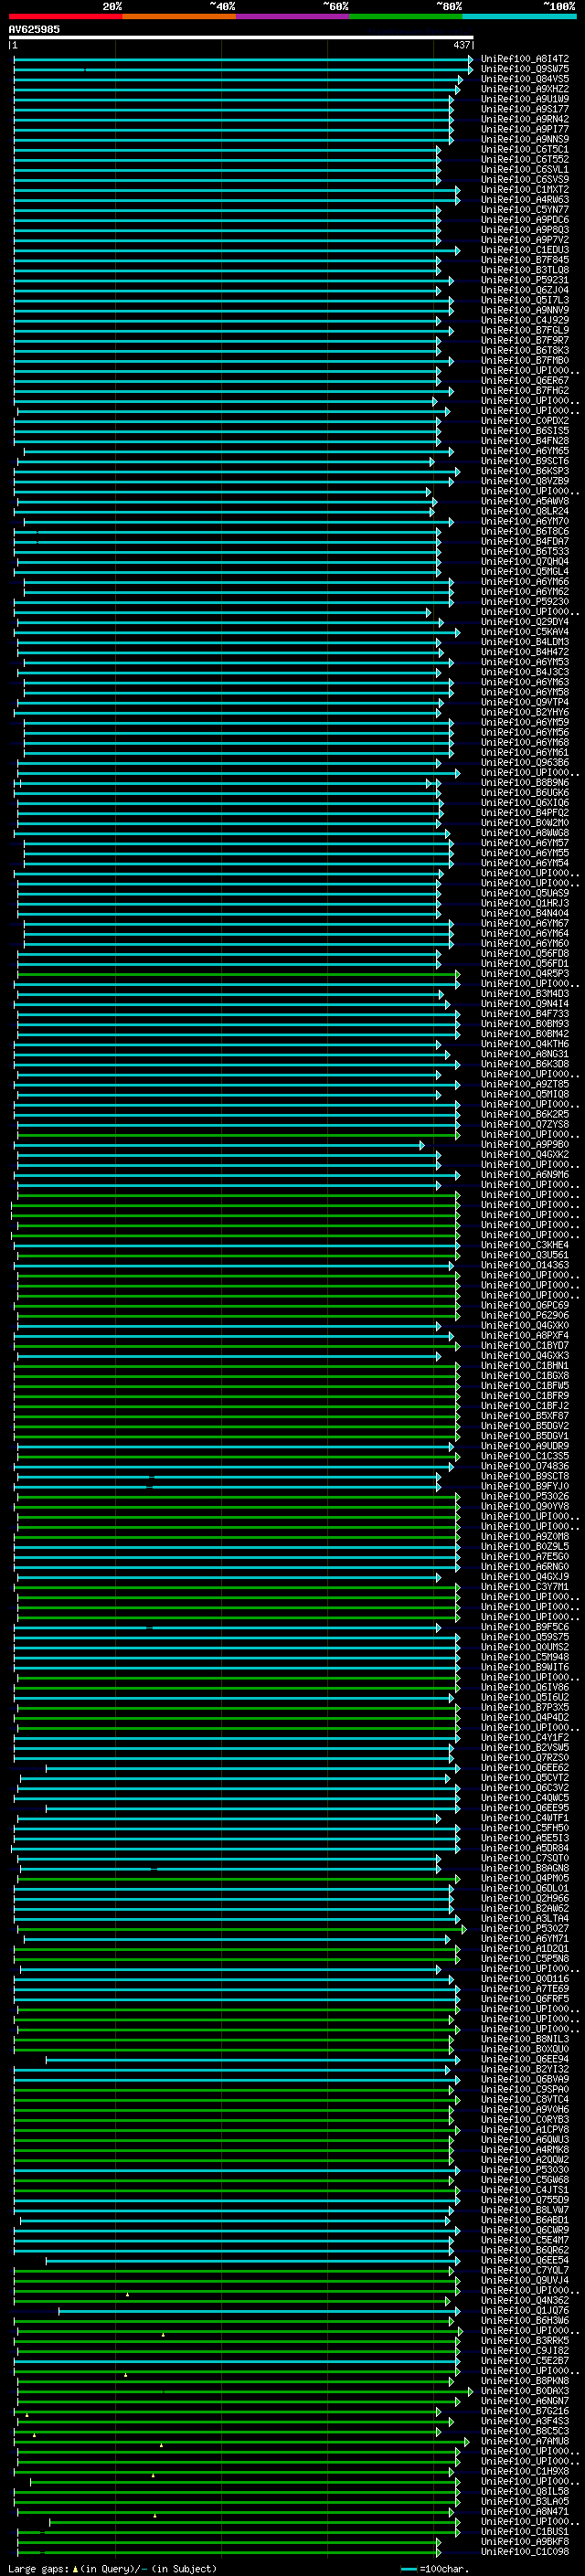Click the purple ~60% identity legend segment
The image size is (585, 2576).
point(292,16)
